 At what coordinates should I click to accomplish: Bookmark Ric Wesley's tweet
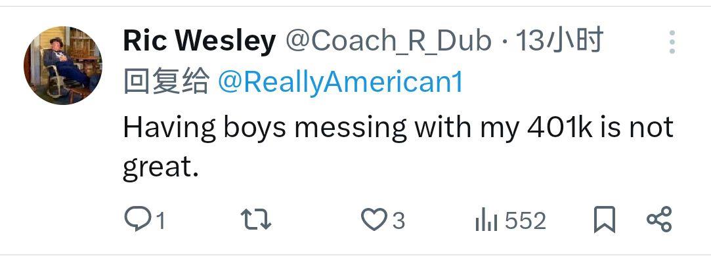[x=604, y=220]
